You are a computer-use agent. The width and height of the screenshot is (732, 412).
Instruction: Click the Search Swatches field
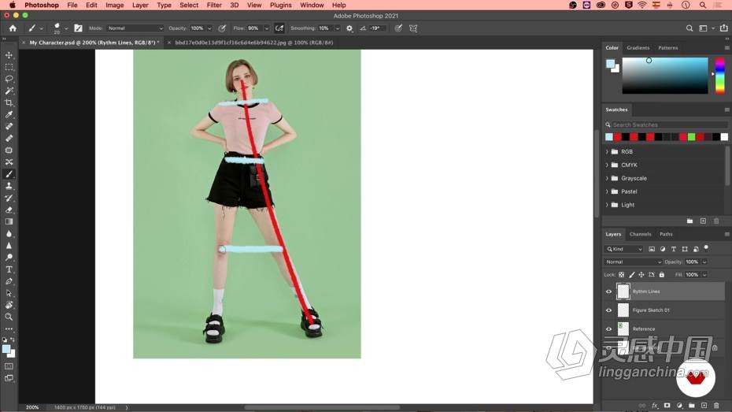667,124
